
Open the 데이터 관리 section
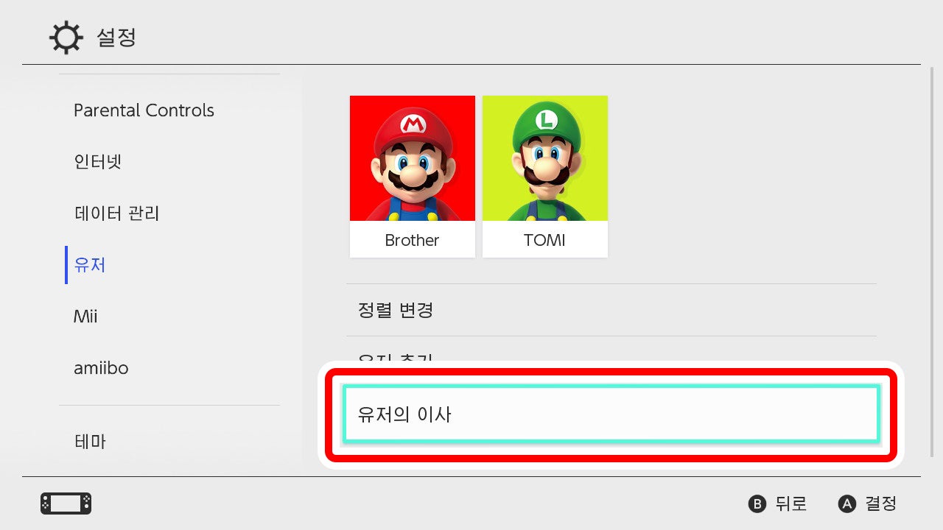tap(117, 213)
